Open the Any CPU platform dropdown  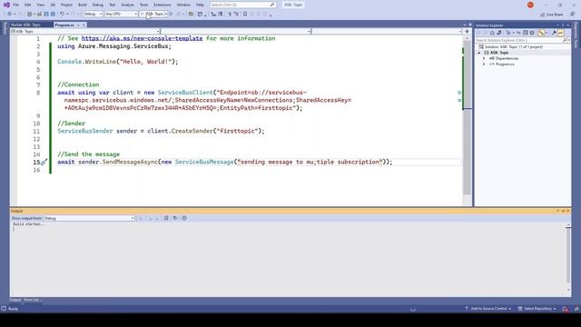pyautogui.click(x=121, y=14)
